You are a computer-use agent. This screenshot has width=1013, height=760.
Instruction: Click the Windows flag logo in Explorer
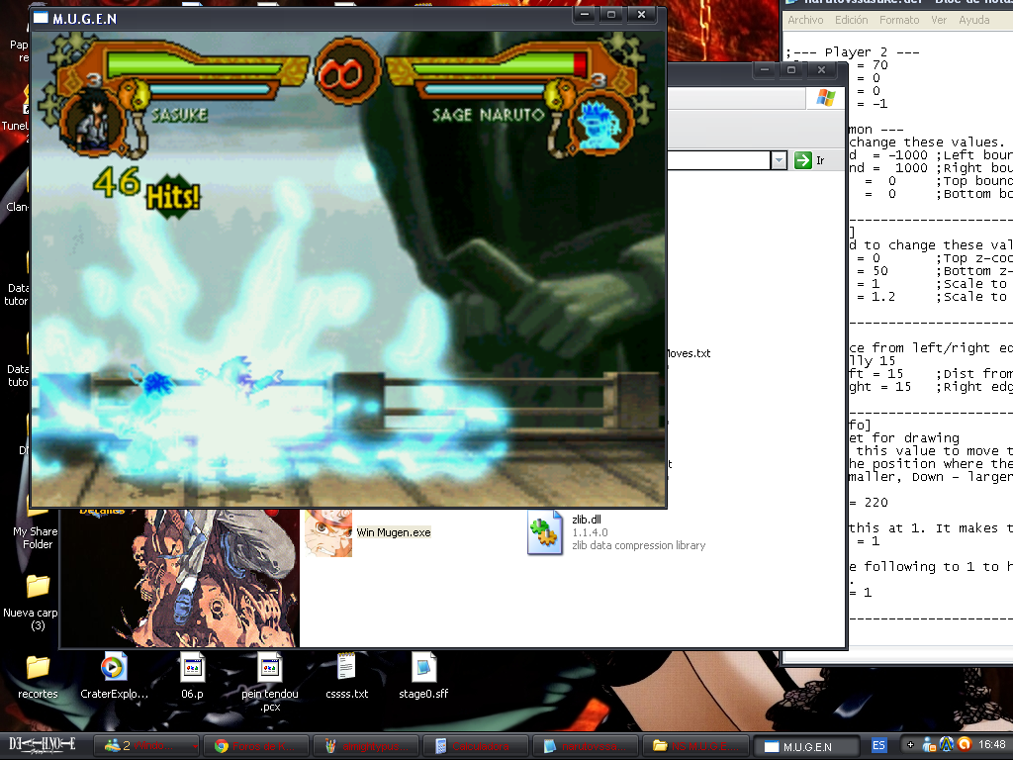[826, 98]
